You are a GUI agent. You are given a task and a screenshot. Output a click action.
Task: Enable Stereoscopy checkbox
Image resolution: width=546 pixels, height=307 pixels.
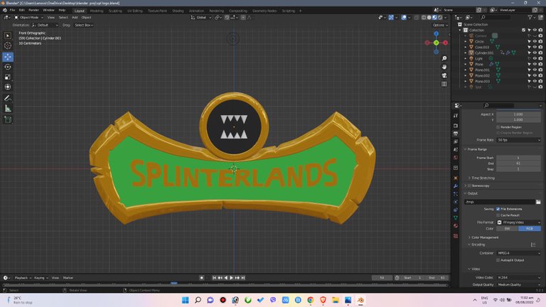[469, 186]
